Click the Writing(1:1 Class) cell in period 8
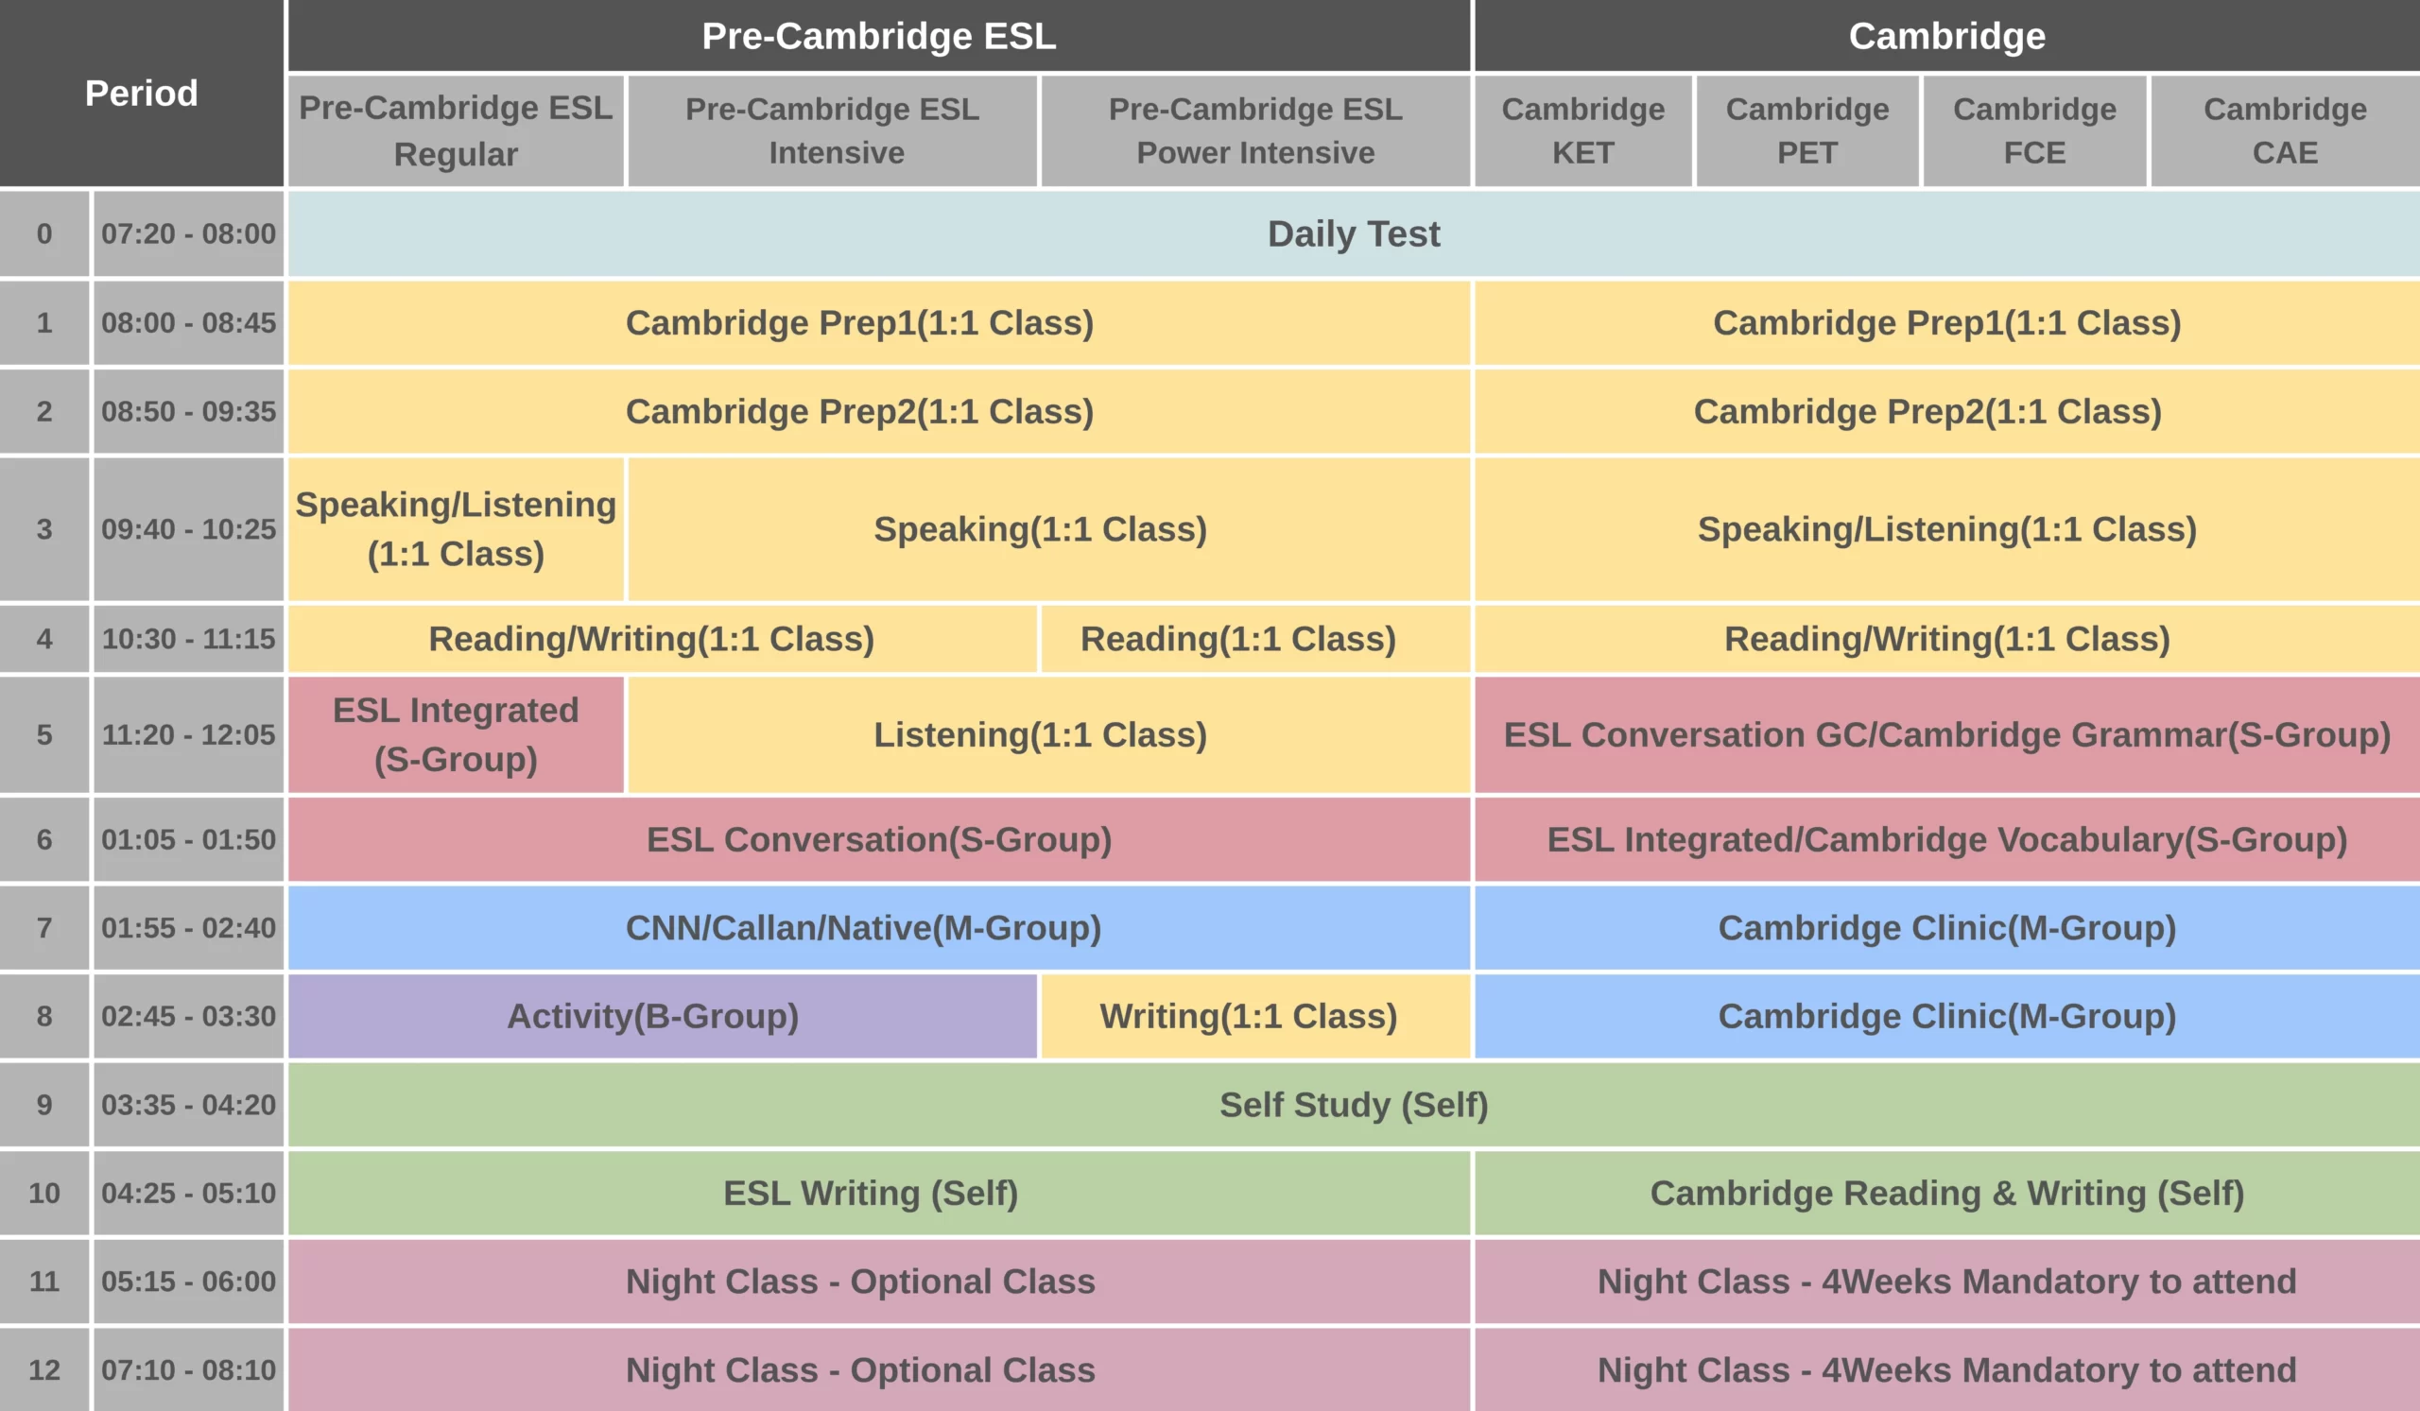 point(1249,1017)
